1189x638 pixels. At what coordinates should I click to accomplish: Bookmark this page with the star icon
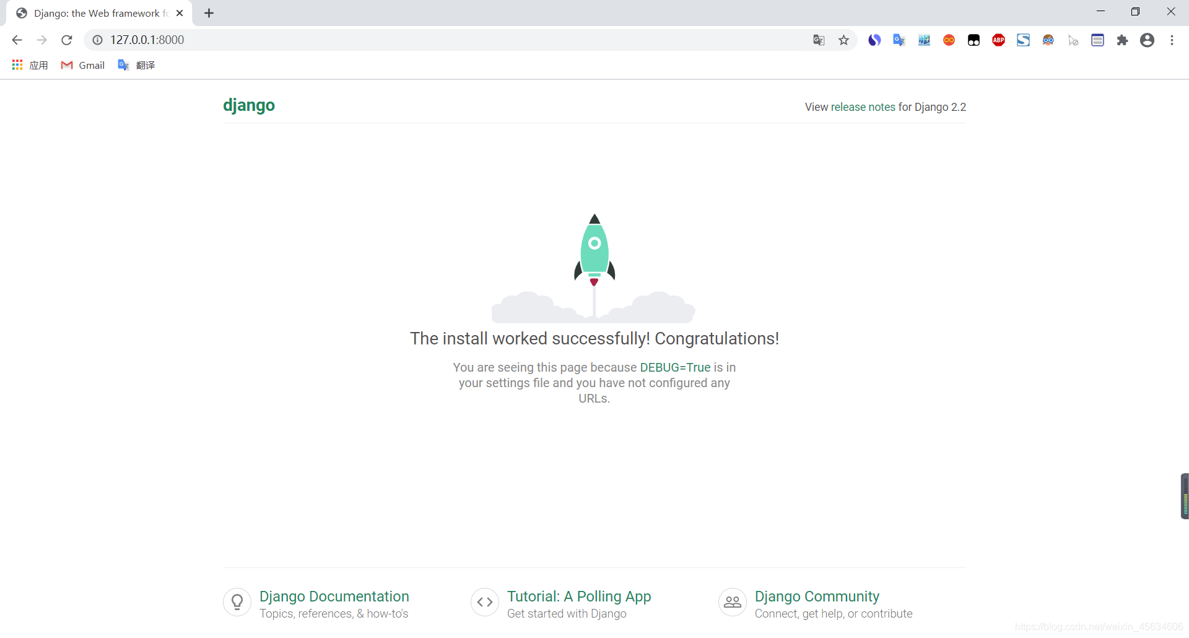click(x=843, y=40)
